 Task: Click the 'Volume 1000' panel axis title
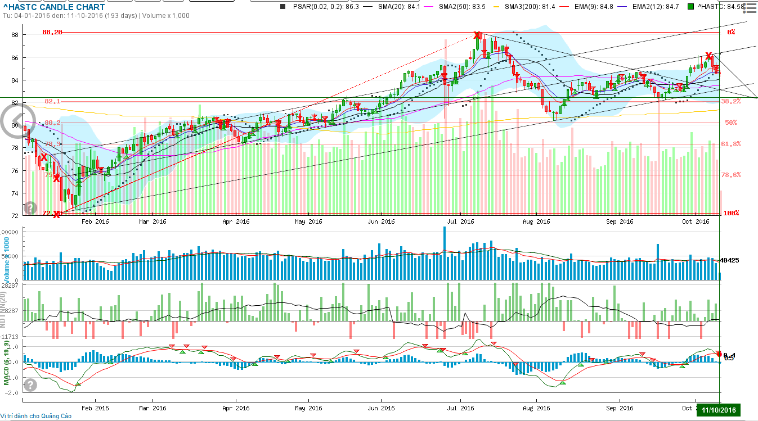[7, 260]
